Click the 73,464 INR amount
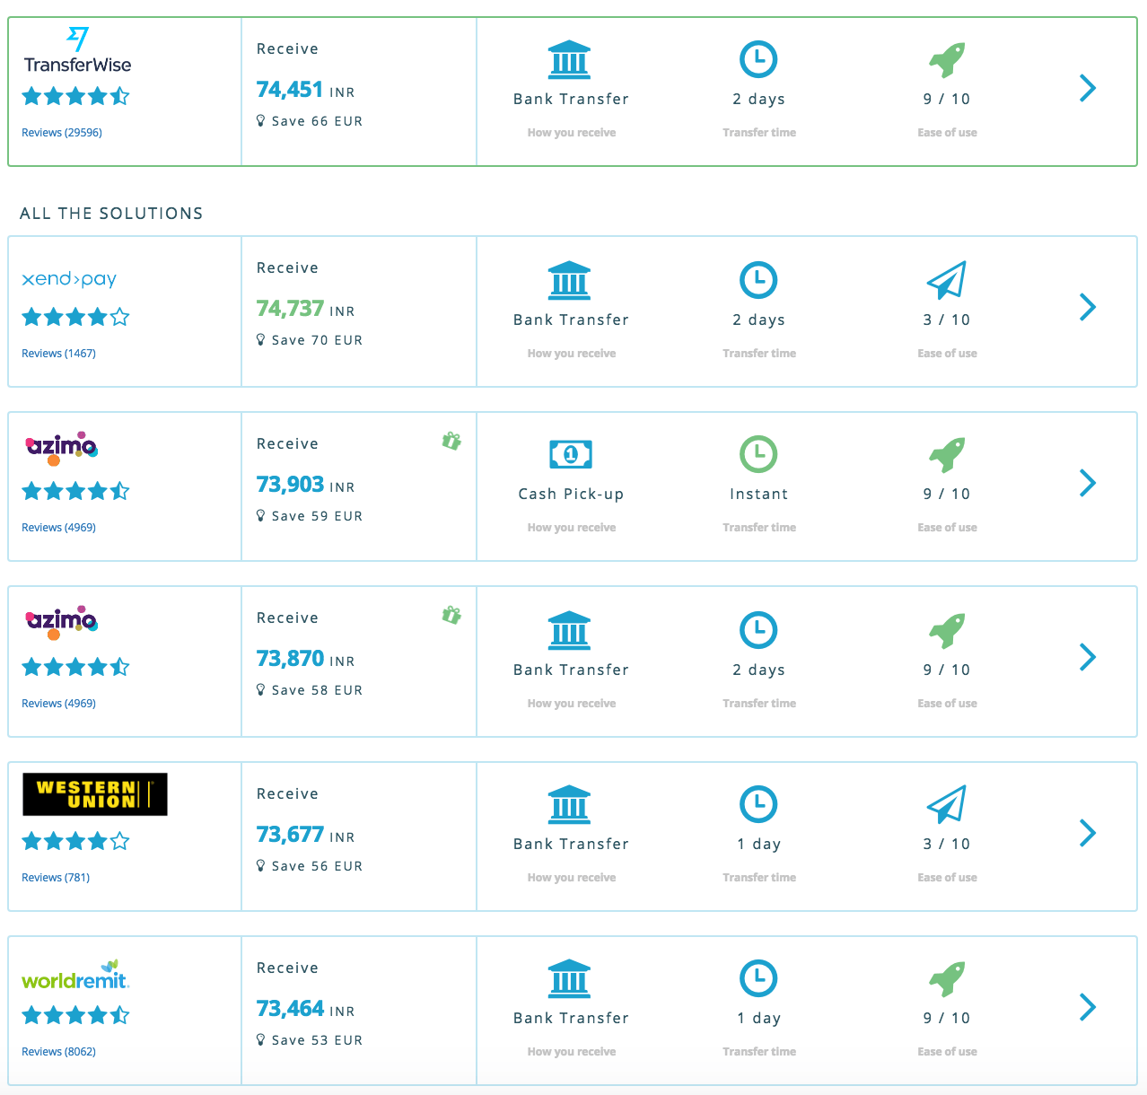 coord(305,1009)
